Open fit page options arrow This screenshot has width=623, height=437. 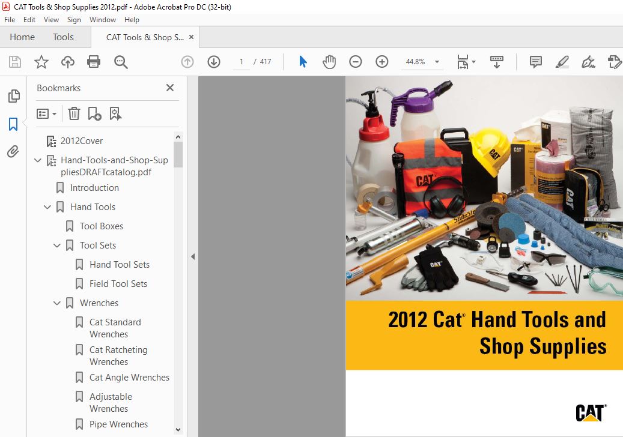click(x=473, y=62)
